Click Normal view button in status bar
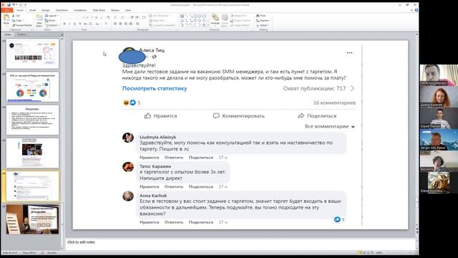Image resolution: width=458 pixels, height=258 pixels. 360,252
